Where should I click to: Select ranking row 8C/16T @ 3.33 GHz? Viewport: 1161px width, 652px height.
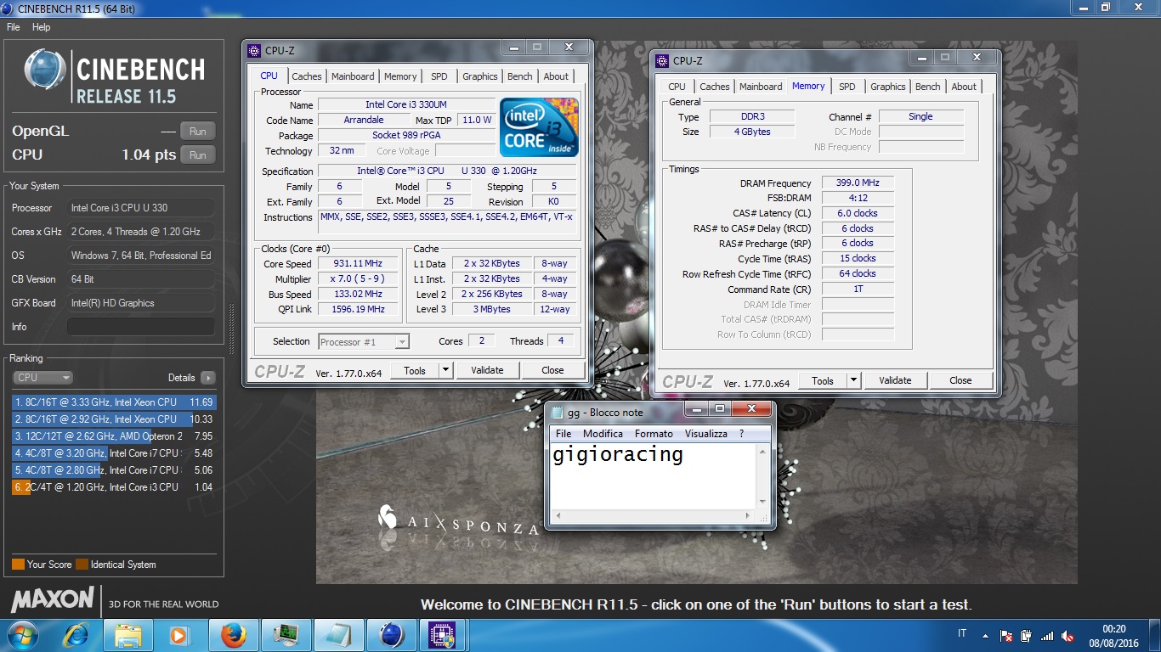(x=114, y=402)
